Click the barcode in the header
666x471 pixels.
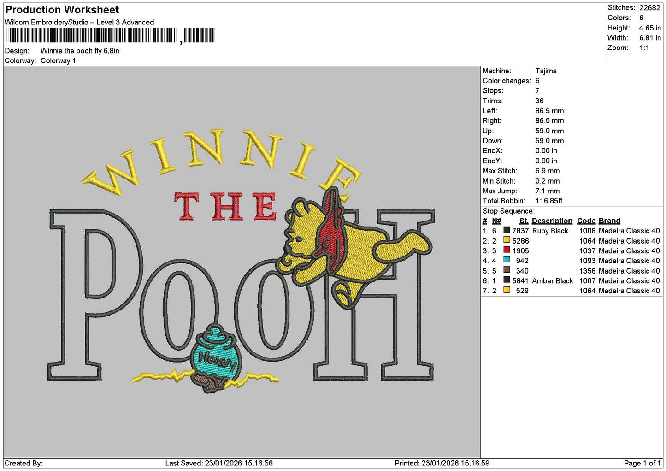point(111,36)
